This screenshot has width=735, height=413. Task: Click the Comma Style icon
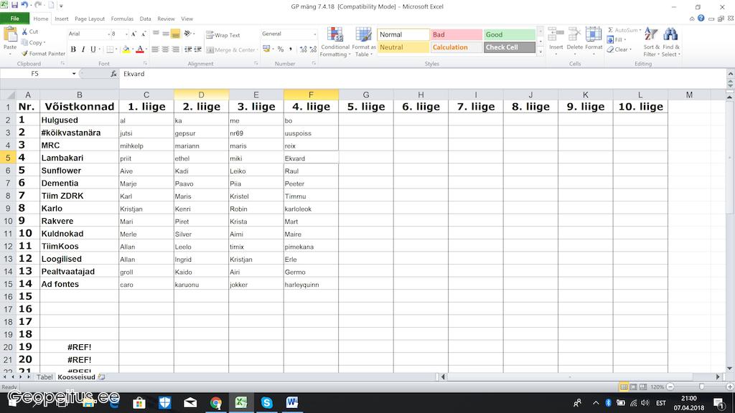291,49
